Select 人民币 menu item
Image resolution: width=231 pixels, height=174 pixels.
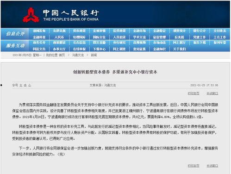click(59, 37)
